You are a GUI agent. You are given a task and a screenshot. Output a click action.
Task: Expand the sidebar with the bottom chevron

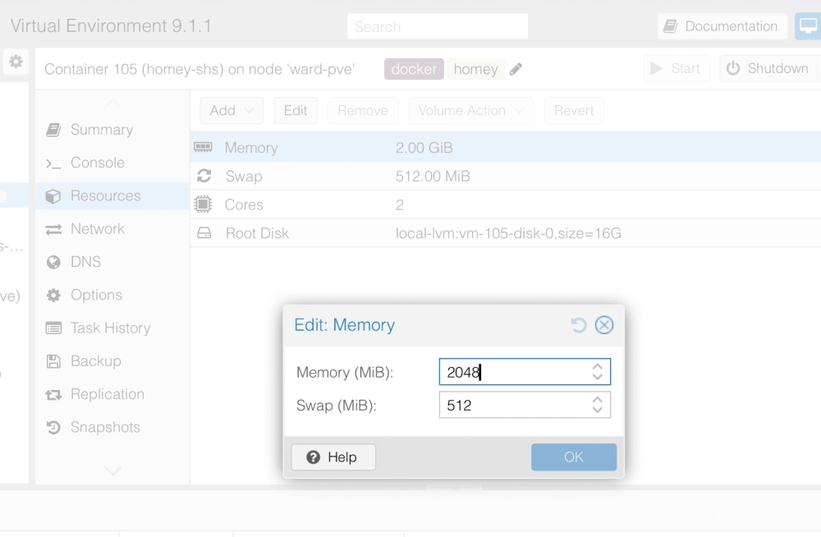coord(111,470)
